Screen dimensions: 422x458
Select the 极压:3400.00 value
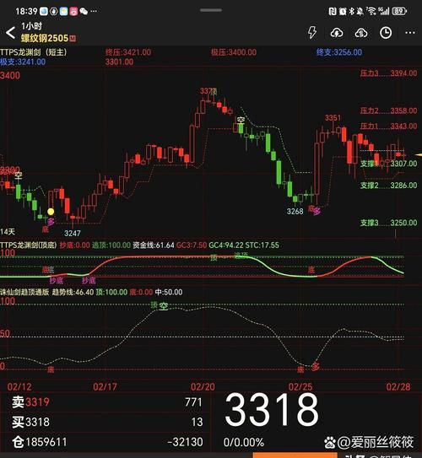(234, 52)
